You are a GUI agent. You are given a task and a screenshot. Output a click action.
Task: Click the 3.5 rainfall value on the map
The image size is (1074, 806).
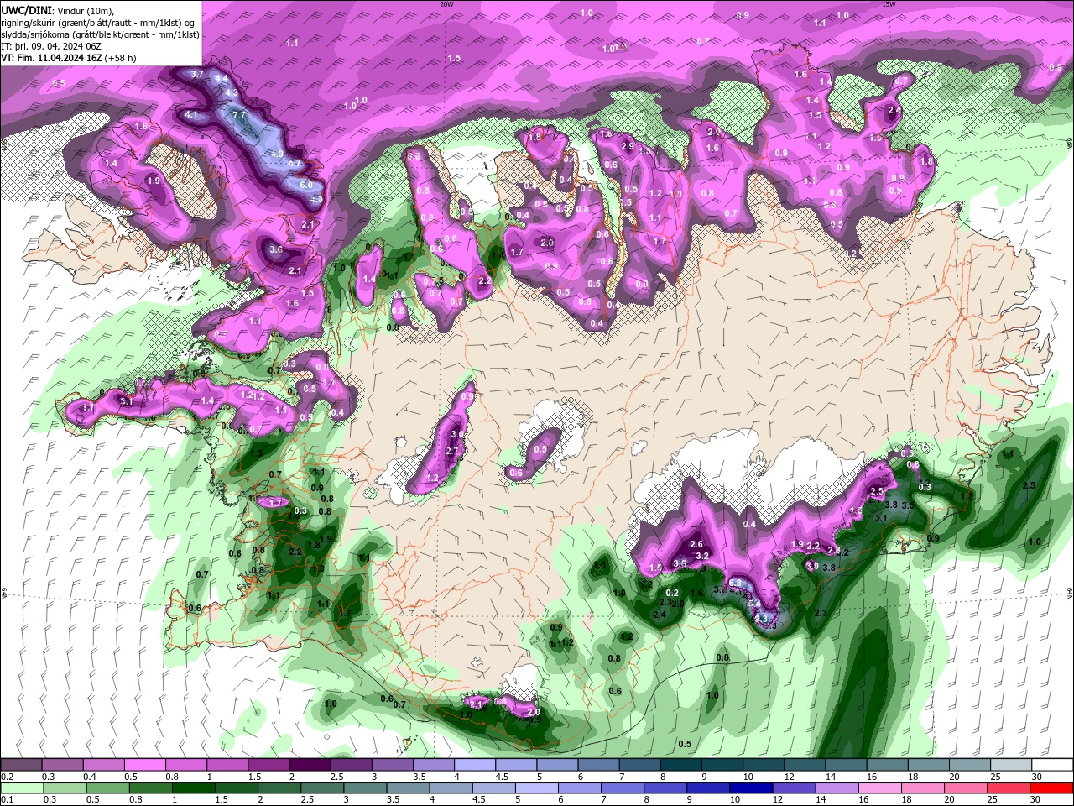click(x=907, y=505)
